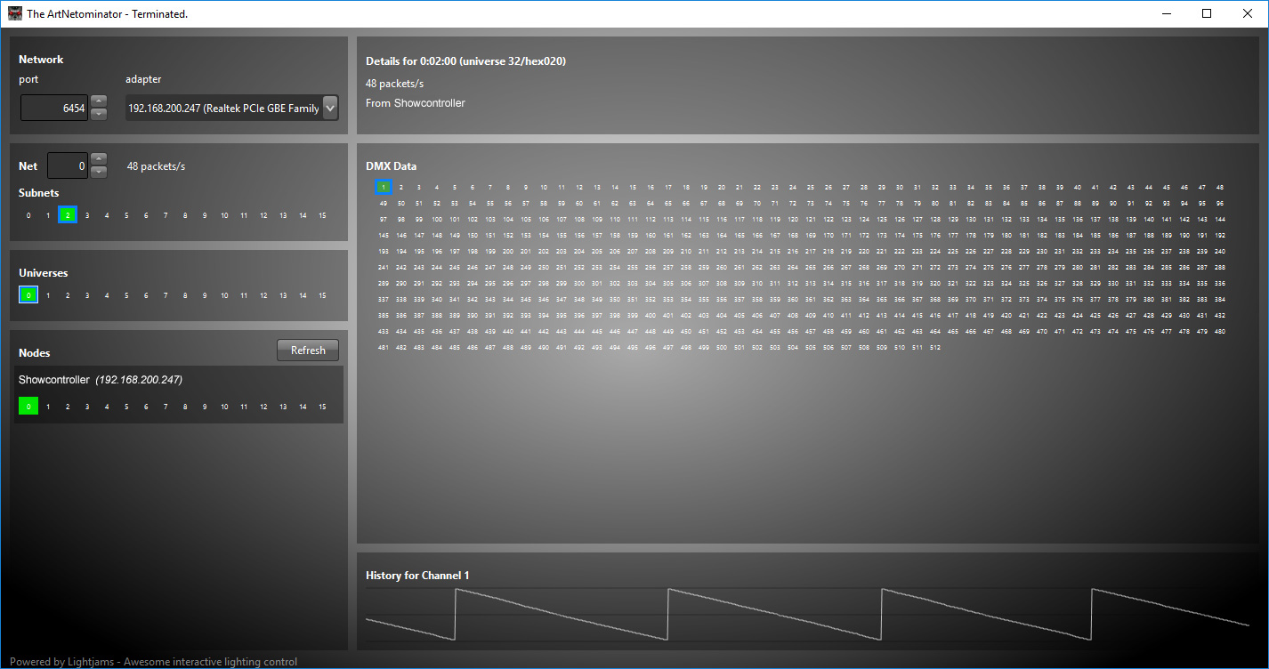The width and height of the screenshot is (1269, 669).
Task: Increase the port number with up arrow
Action: point(99,101)
